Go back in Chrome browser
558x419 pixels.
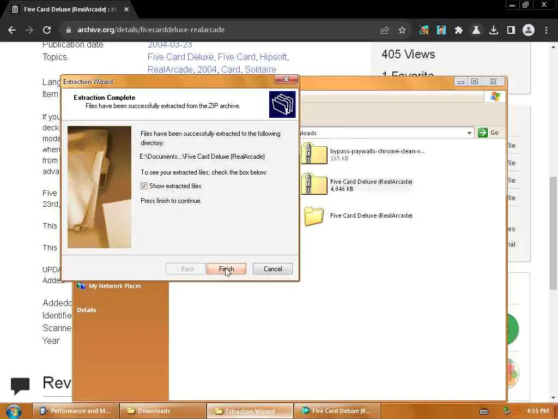[x=12, y=30]
